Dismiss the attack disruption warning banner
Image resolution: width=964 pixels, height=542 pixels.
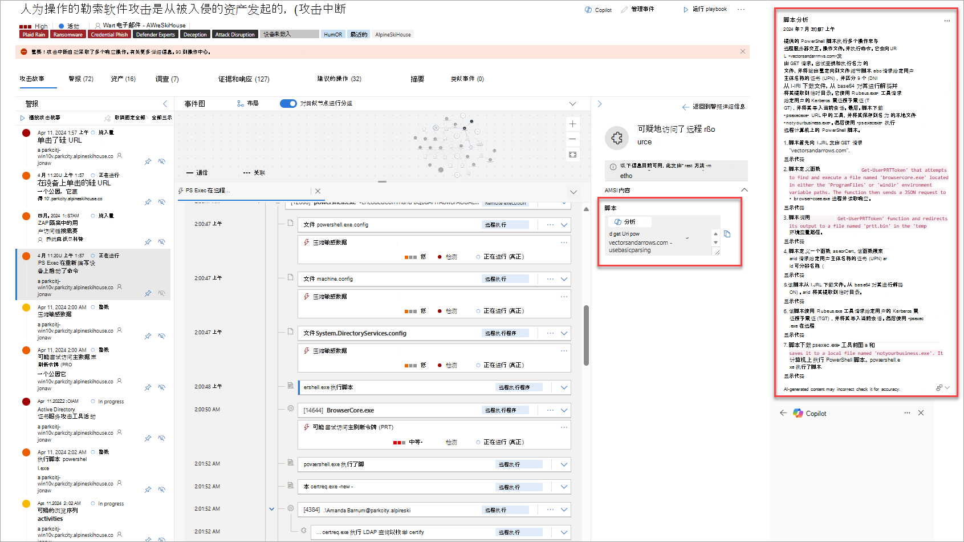pyautogui.click(x=743, y=51)
